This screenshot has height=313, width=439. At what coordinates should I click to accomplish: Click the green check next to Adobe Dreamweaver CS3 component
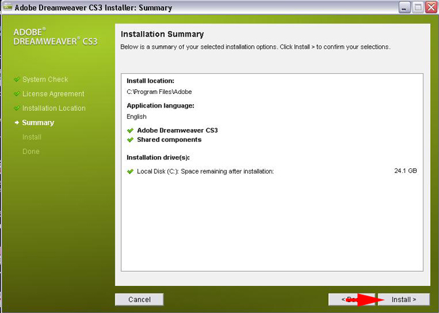[x=130, y=130]
